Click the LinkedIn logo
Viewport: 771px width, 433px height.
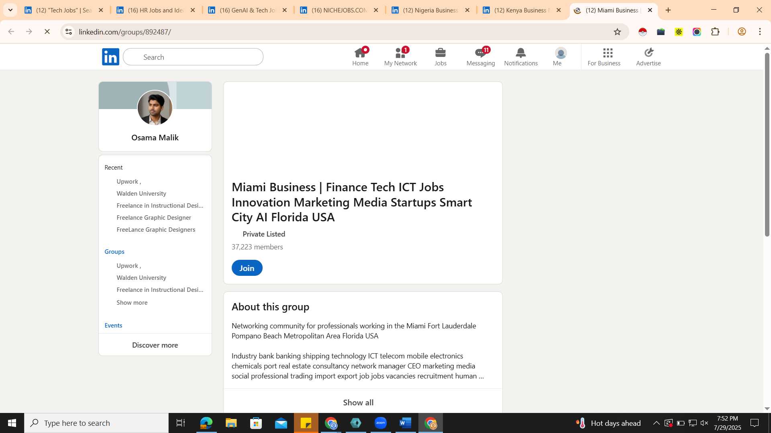[110, 57]
